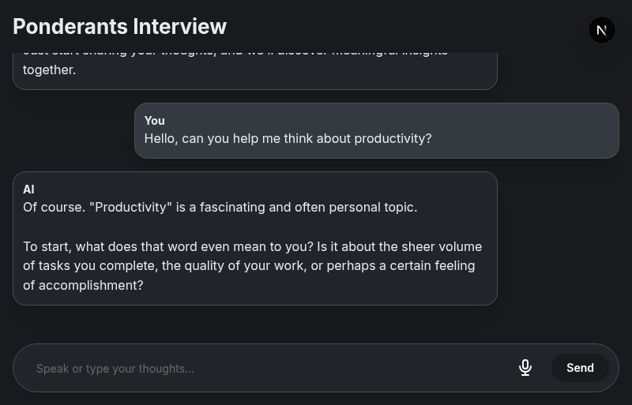
Task: Click 'To start' in the AI's question
Action: point(47,246)
